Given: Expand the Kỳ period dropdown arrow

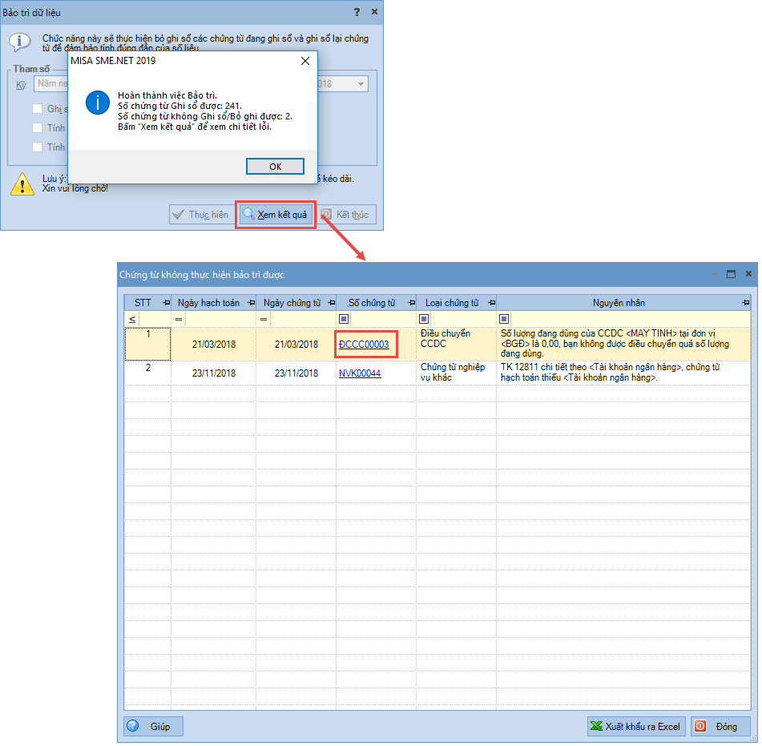Looking at the screenshot, I should coord(361,84).
